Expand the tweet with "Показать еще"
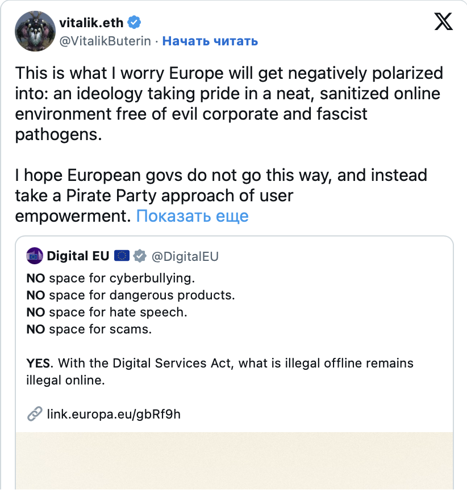 coord(192,216)
